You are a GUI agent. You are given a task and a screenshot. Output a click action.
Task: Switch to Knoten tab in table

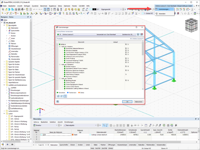(x=80, y=145)
